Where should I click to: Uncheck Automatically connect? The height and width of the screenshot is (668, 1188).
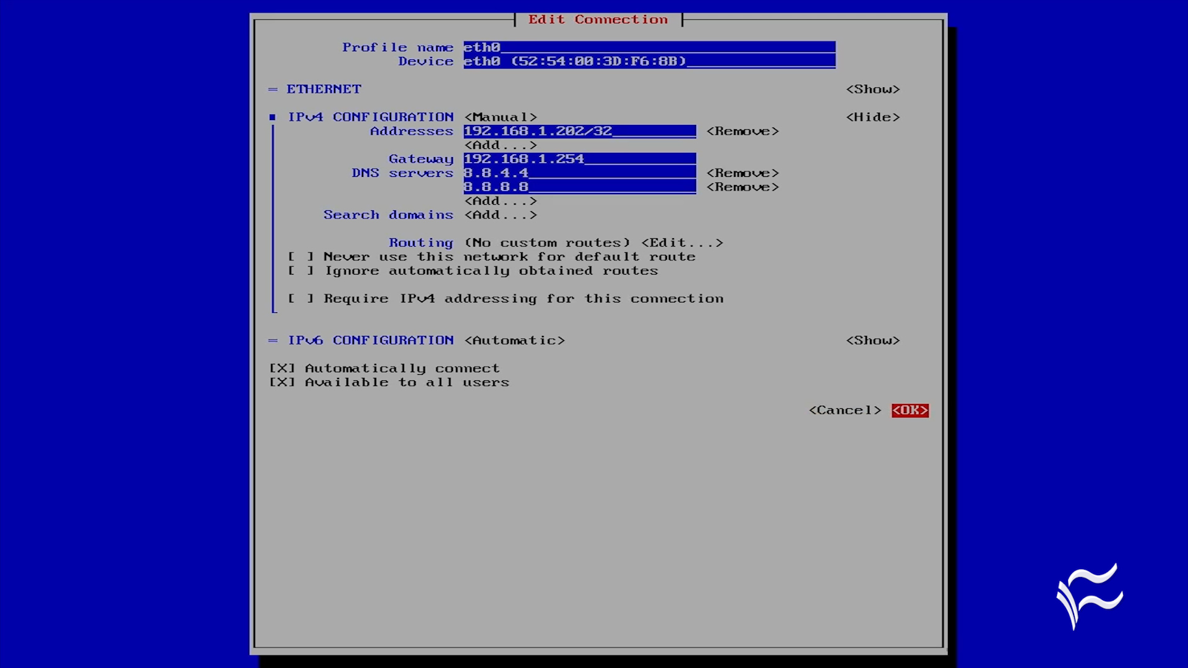click(x=282, y=367)
